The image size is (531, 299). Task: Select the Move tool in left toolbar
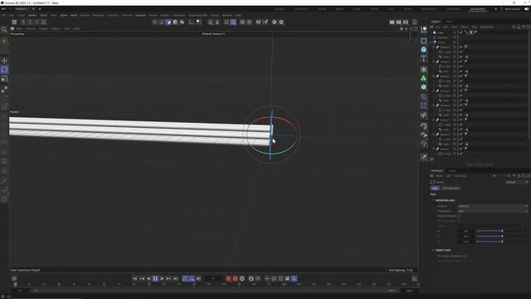(4, 61)
